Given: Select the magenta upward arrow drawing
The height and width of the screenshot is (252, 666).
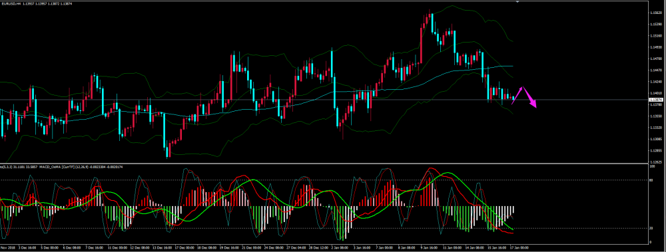Looking at the screenshot, I should tap(517, 95).
